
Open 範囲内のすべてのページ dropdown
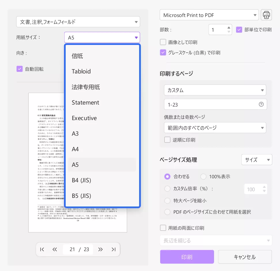[215, 128]
